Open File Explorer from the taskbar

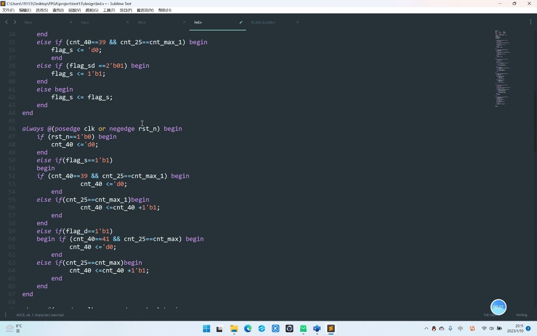(x=234, y=329)
